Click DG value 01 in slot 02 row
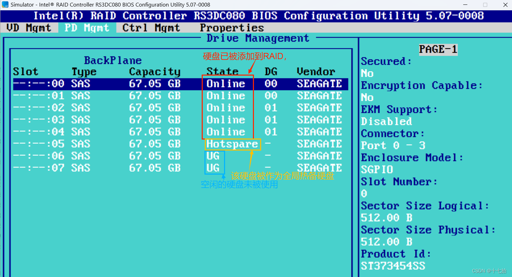This screenshot has height=277, width=512. pos(271,108)
